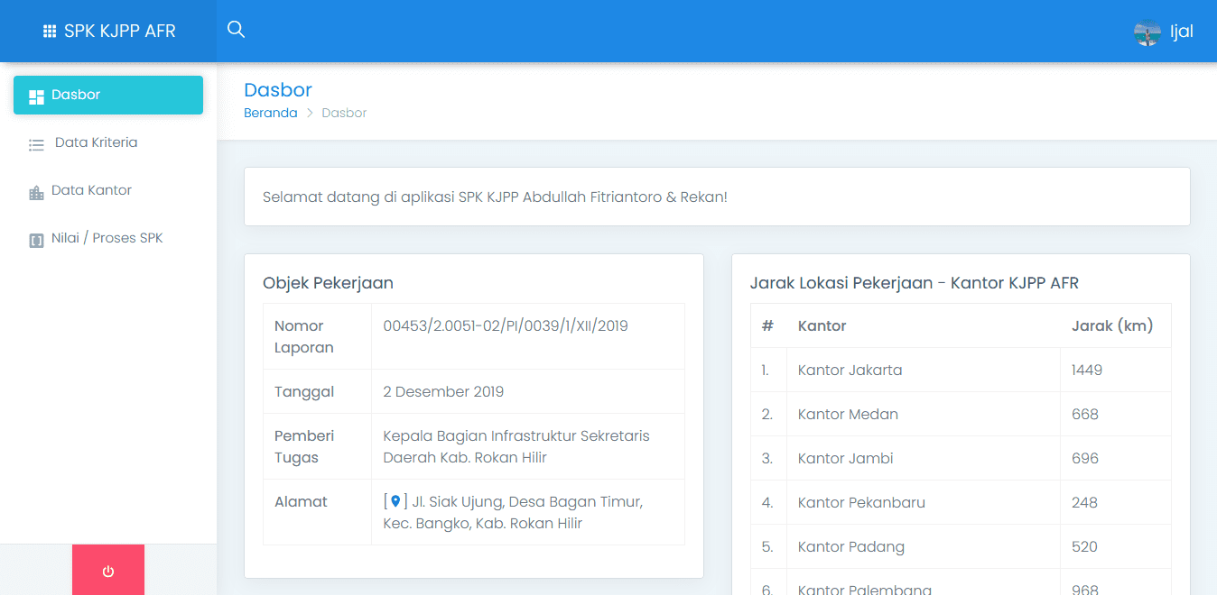Image resolution: width=1217 pixels, height=595 pixels.
Task: Click the Kantor Medan row
Action: (x=961, y=414)
